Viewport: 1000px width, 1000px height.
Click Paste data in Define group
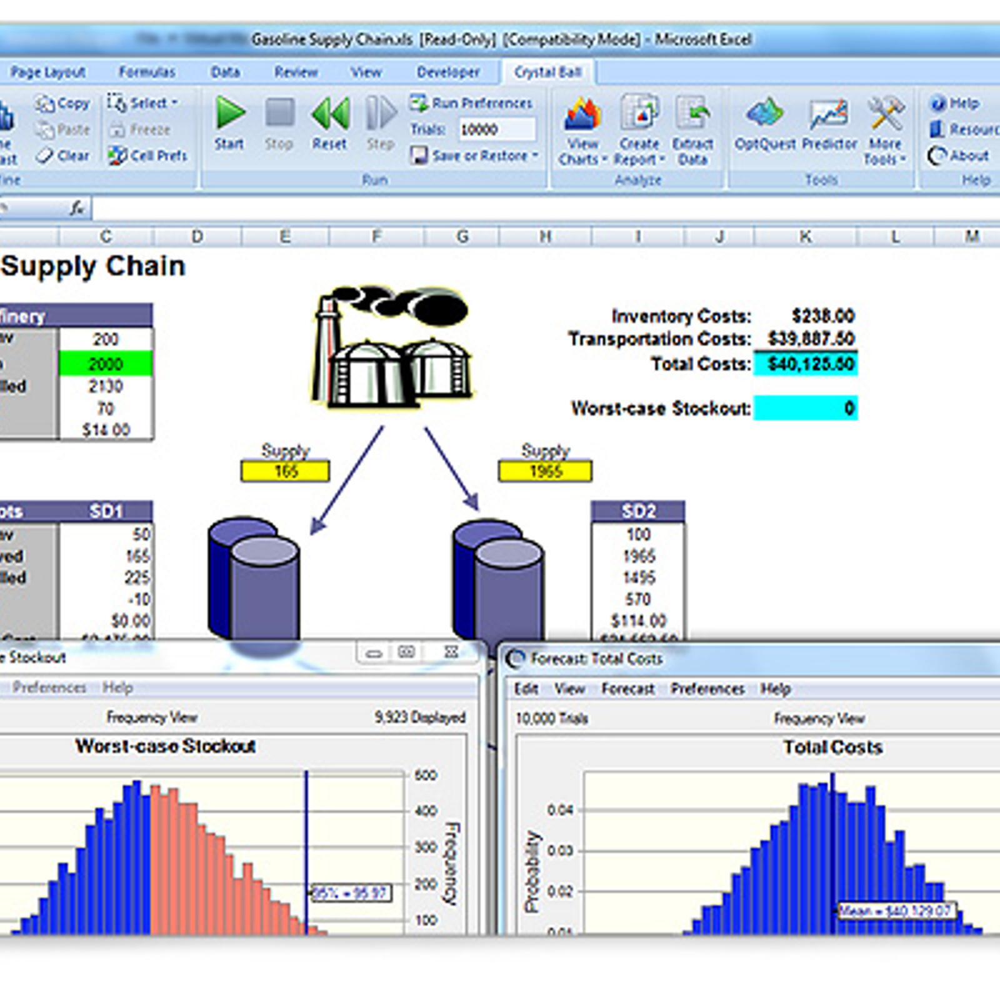click(62, 130)
